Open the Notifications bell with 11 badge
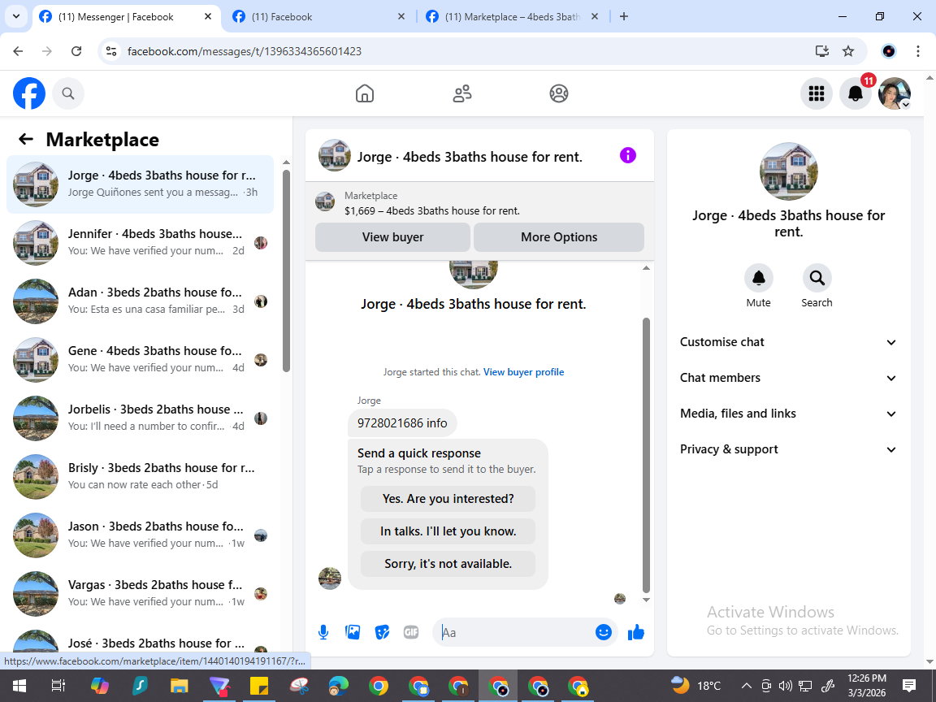936x702 pixels. point(856,93)
